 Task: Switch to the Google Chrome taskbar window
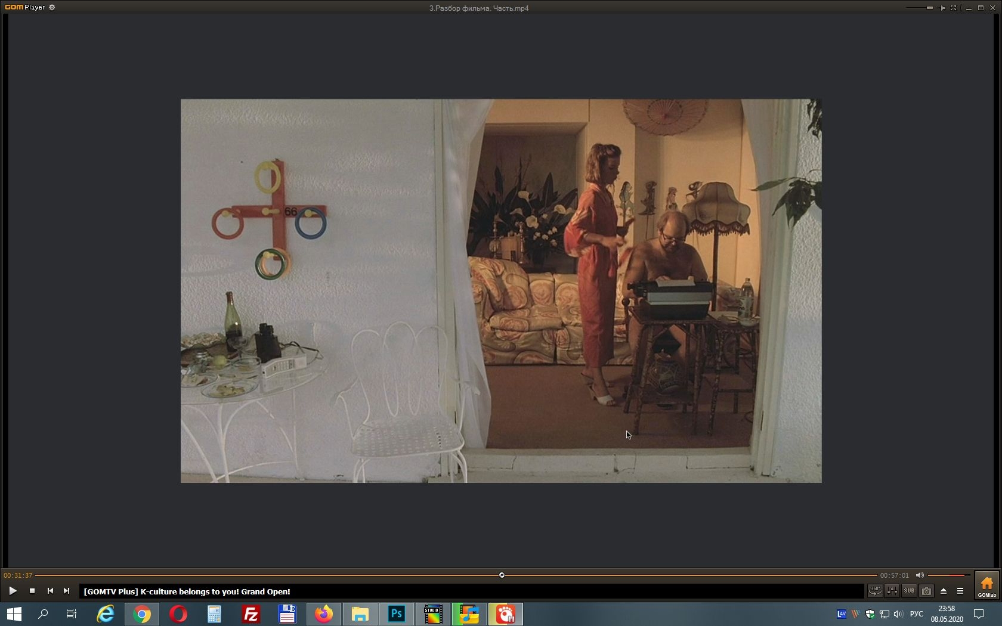pos(142,614)
